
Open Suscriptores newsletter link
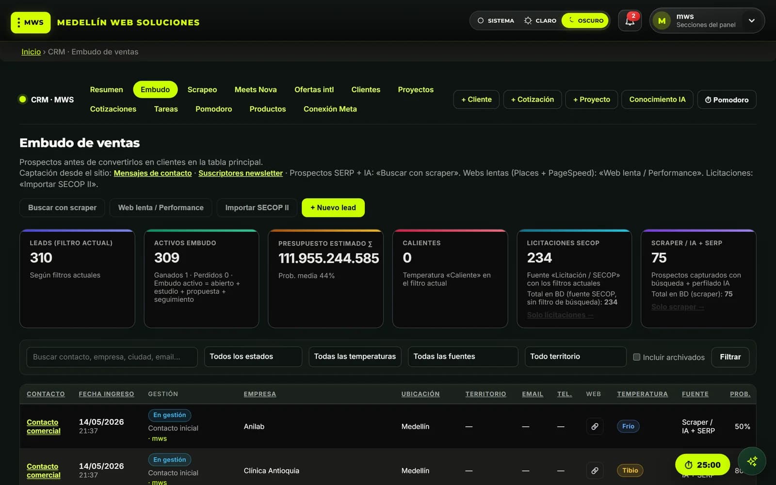click(241, 173)
